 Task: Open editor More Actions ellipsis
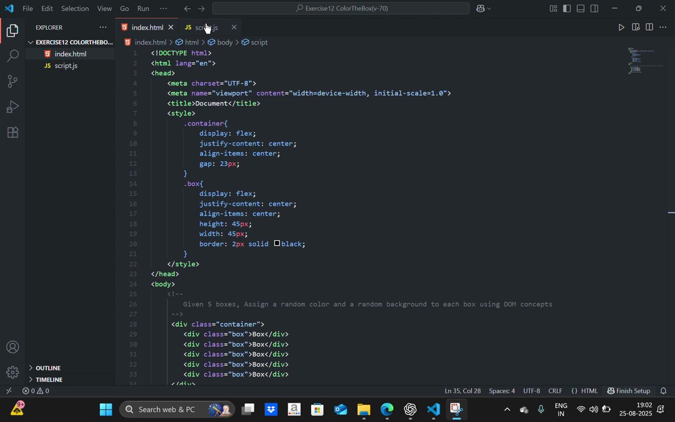click(x=663, y=27)
